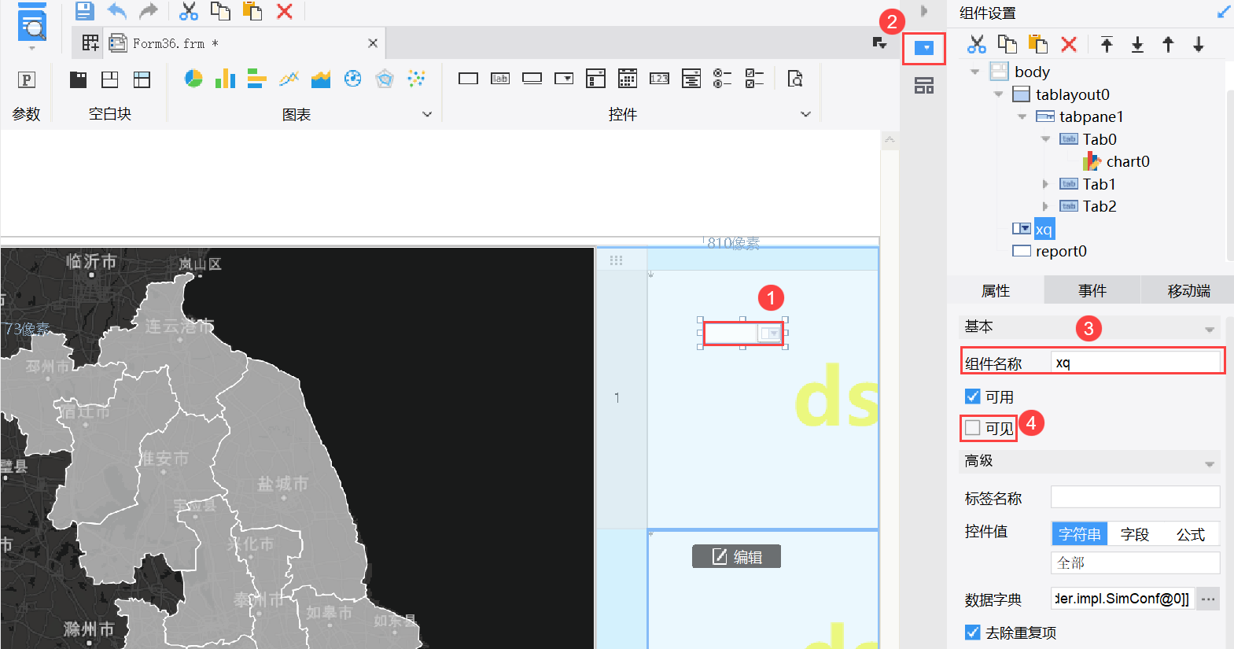Open the widget library panel icon

[924, 86]
